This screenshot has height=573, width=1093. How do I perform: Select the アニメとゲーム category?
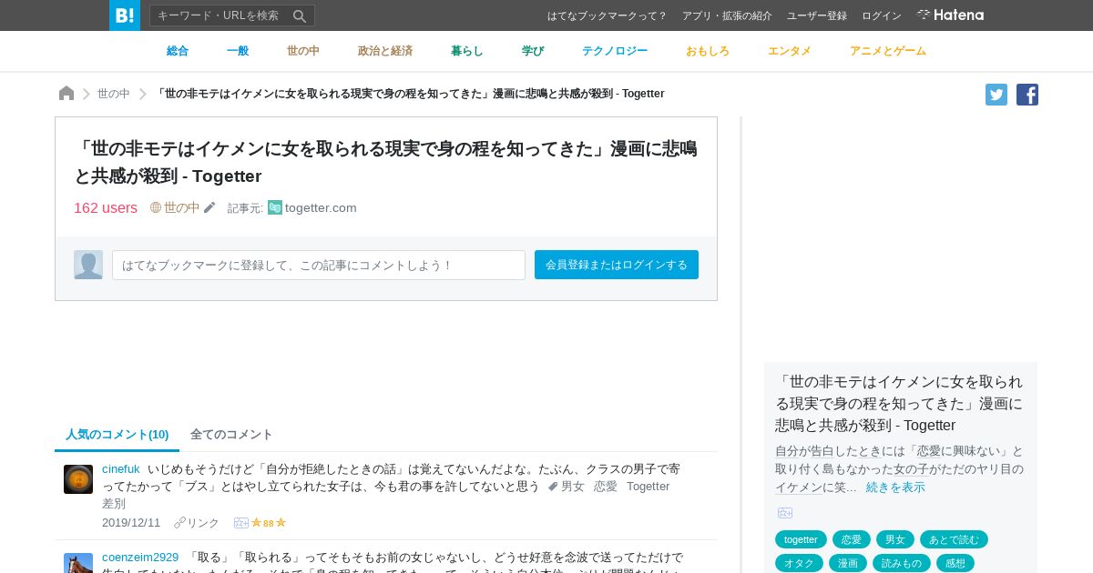[x=888, y=51]
